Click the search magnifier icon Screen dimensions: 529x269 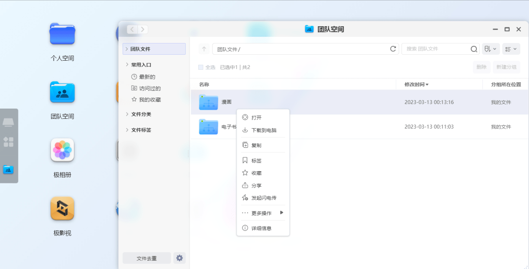(x=474, y=49)
